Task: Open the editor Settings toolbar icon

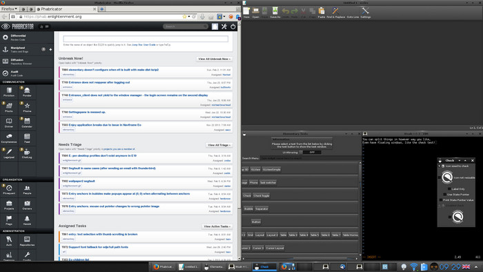Action: tap(365, 12)
